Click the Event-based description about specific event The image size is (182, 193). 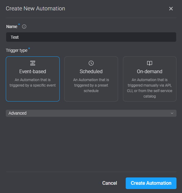point(33,82)
